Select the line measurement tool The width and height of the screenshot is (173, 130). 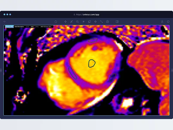point(101,22)
